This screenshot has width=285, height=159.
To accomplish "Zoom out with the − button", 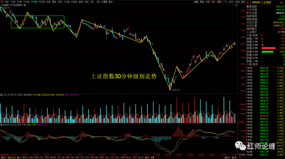I will (244, 157).
